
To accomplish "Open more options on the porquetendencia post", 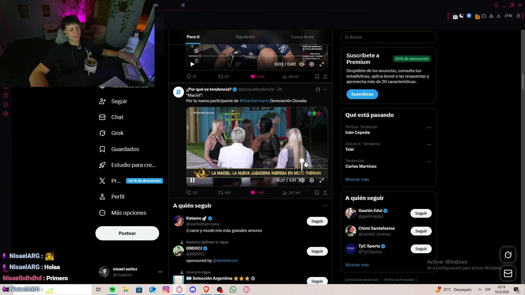I will (x=325, y=89).
